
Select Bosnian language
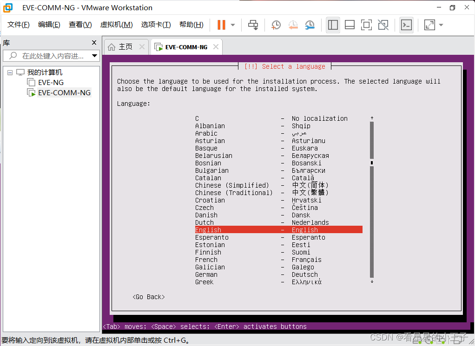tap(279, 163)
